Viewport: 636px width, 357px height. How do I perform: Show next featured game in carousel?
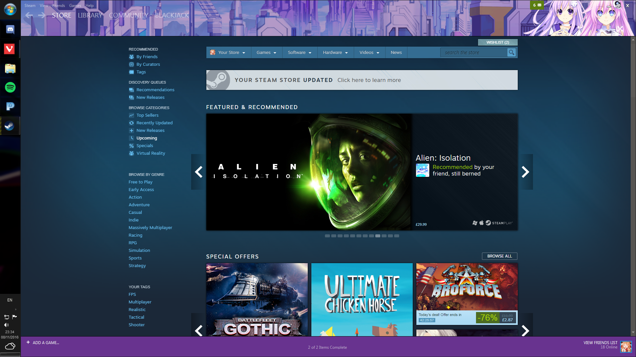(x=525, y=172)
